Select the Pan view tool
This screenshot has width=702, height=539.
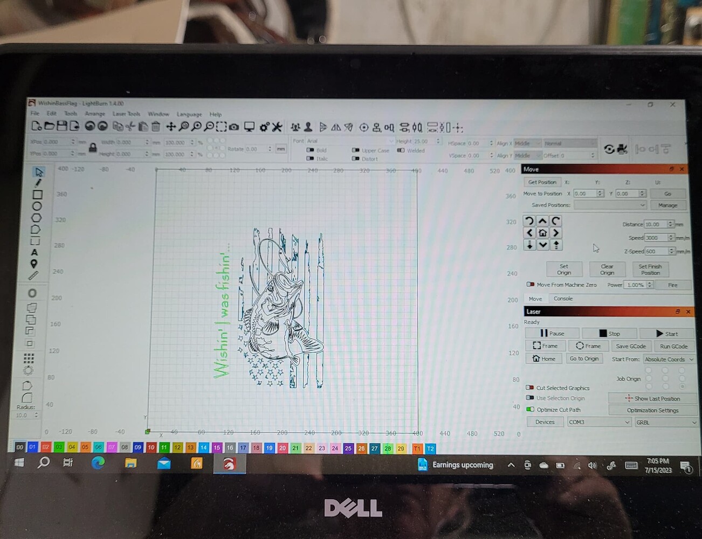(x=171, y=127)
